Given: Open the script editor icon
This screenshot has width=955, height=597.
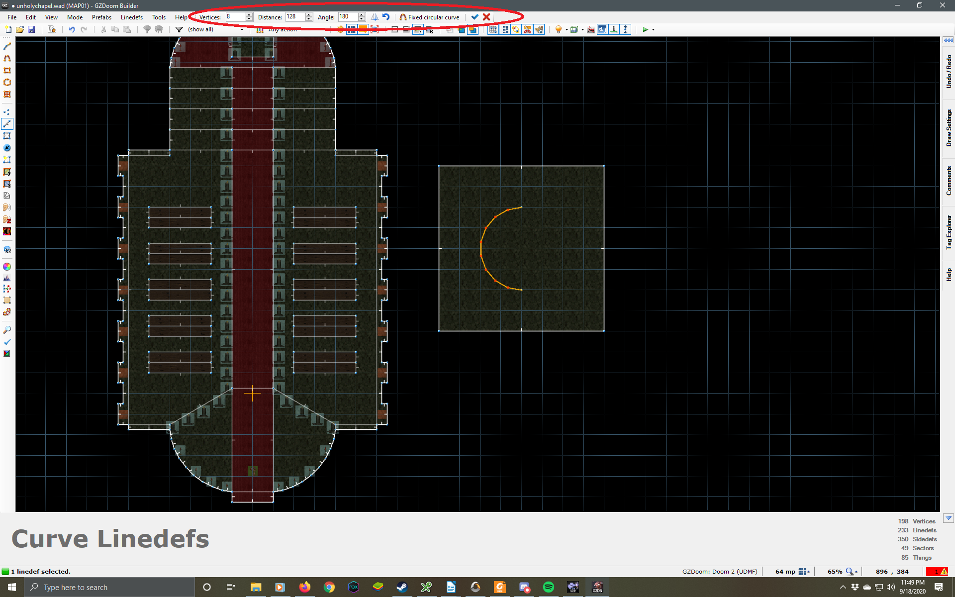Looking at the screenshot, I should point(52,29).
